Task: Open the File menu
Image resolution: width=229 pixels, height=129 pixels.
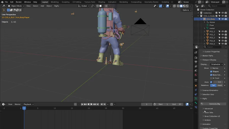Action: point(6,2)
